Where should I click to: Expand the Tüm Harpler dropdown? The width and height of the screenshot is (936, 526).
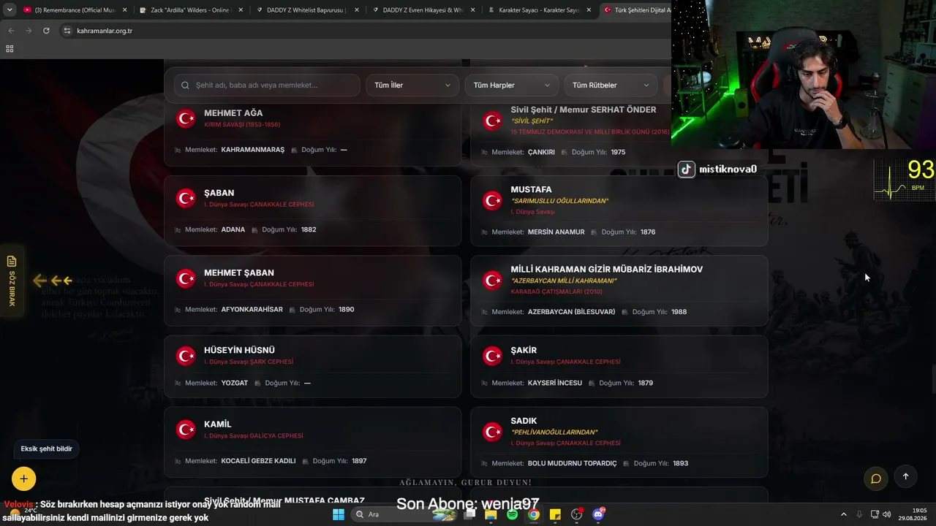pos(512,85)
